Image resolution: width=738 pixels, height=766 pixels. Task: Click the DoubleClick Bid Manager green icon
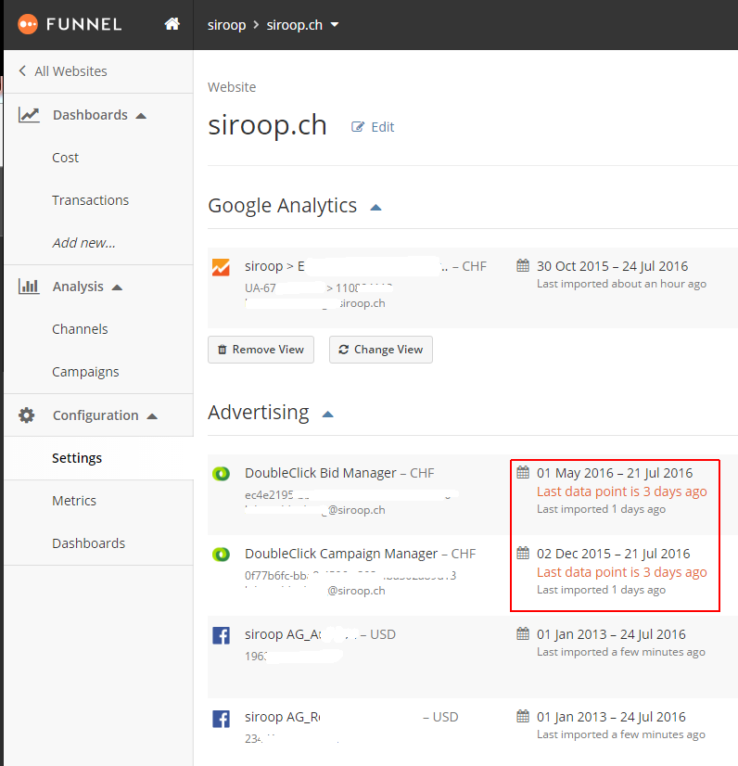coord(221,474)
